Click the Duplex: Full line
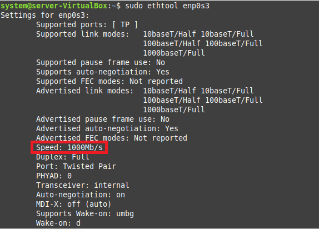The height and width of the screenshot is (229, 319). point(63,157)
